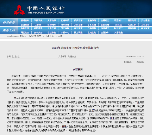
Task: Select 信贷政策 menu item
Action: coord(78,20)
